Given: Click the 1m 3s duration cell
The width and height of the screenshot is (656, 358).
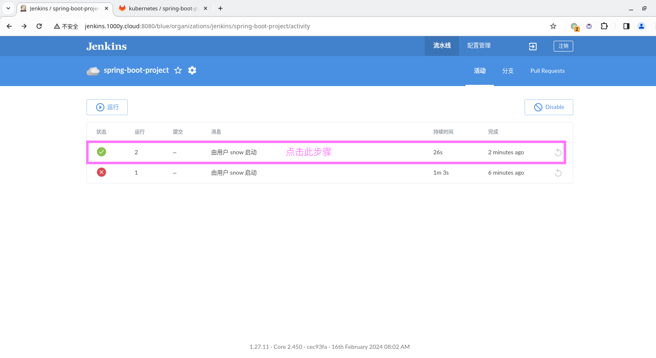Looking at the screenshot, I should tap(441, 173).
